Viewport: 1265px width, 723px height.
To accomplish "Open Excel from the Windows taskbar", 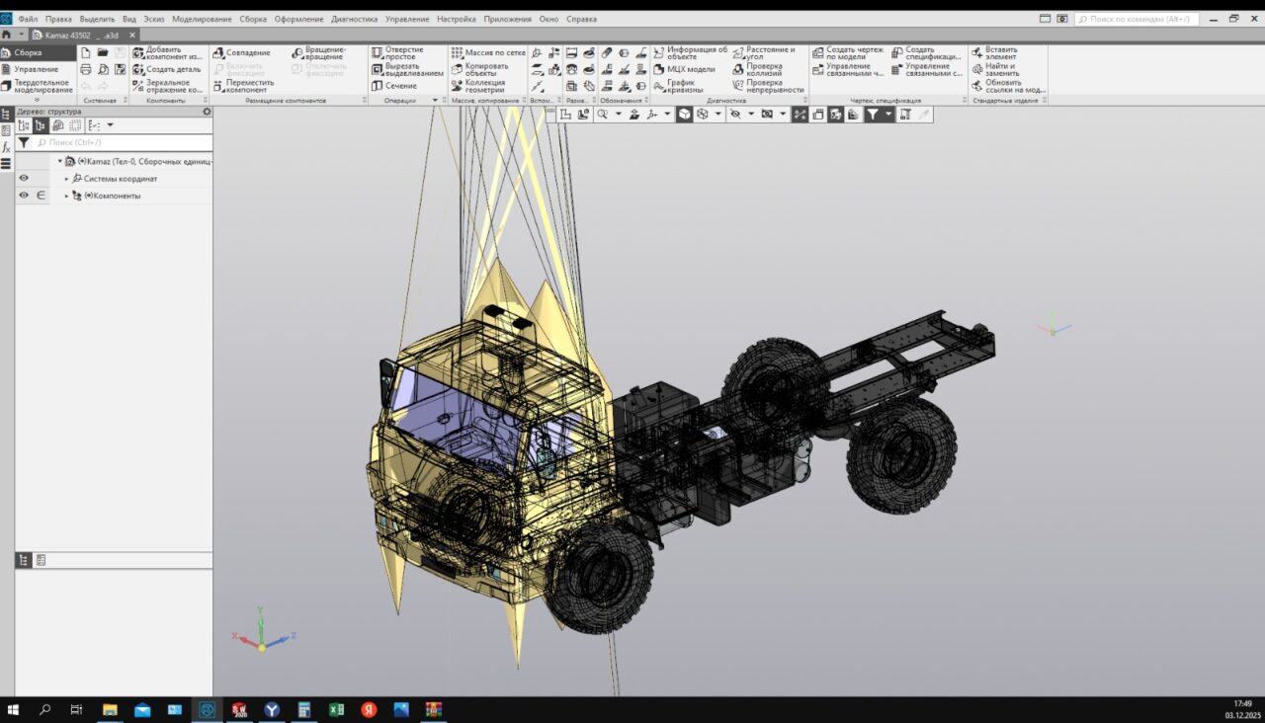I will 336,710.
